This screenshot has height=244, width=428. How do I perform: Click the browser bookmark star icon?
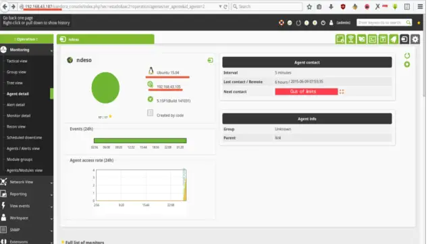click(309, 7)
